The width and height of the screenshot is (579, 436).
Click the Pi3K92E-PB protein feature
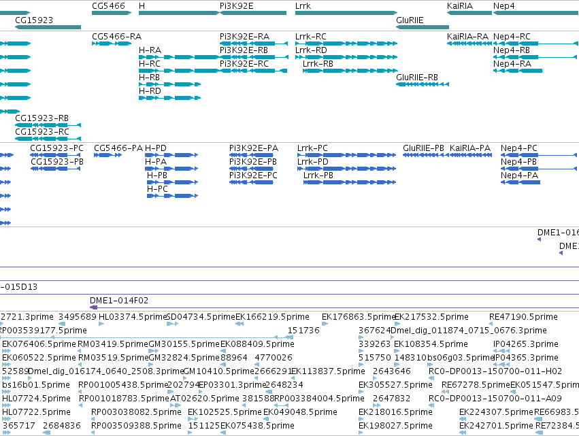pyautogui.click(x=251, y=169)
